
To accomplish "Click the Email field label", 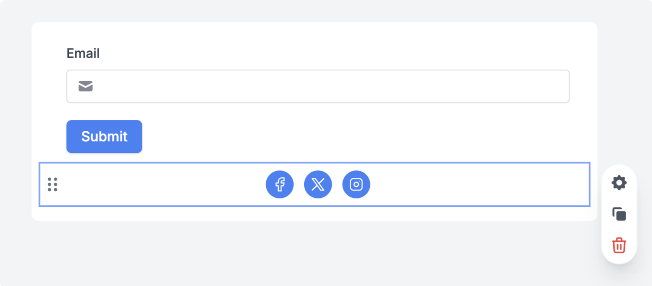I will click(x=83, y=53).
